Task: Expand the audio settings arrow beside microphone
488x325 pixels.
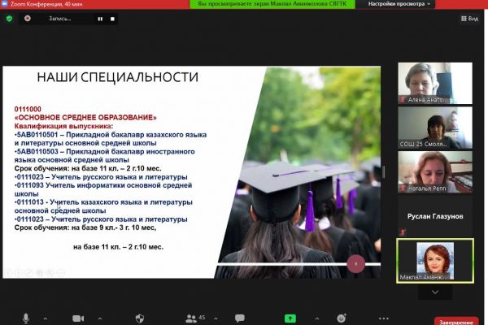Action: [44, 318]
